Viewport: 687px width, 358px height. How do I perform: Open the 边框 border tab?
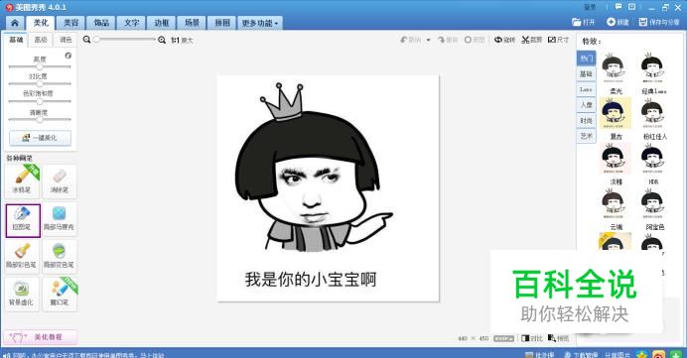click(162, 23)
